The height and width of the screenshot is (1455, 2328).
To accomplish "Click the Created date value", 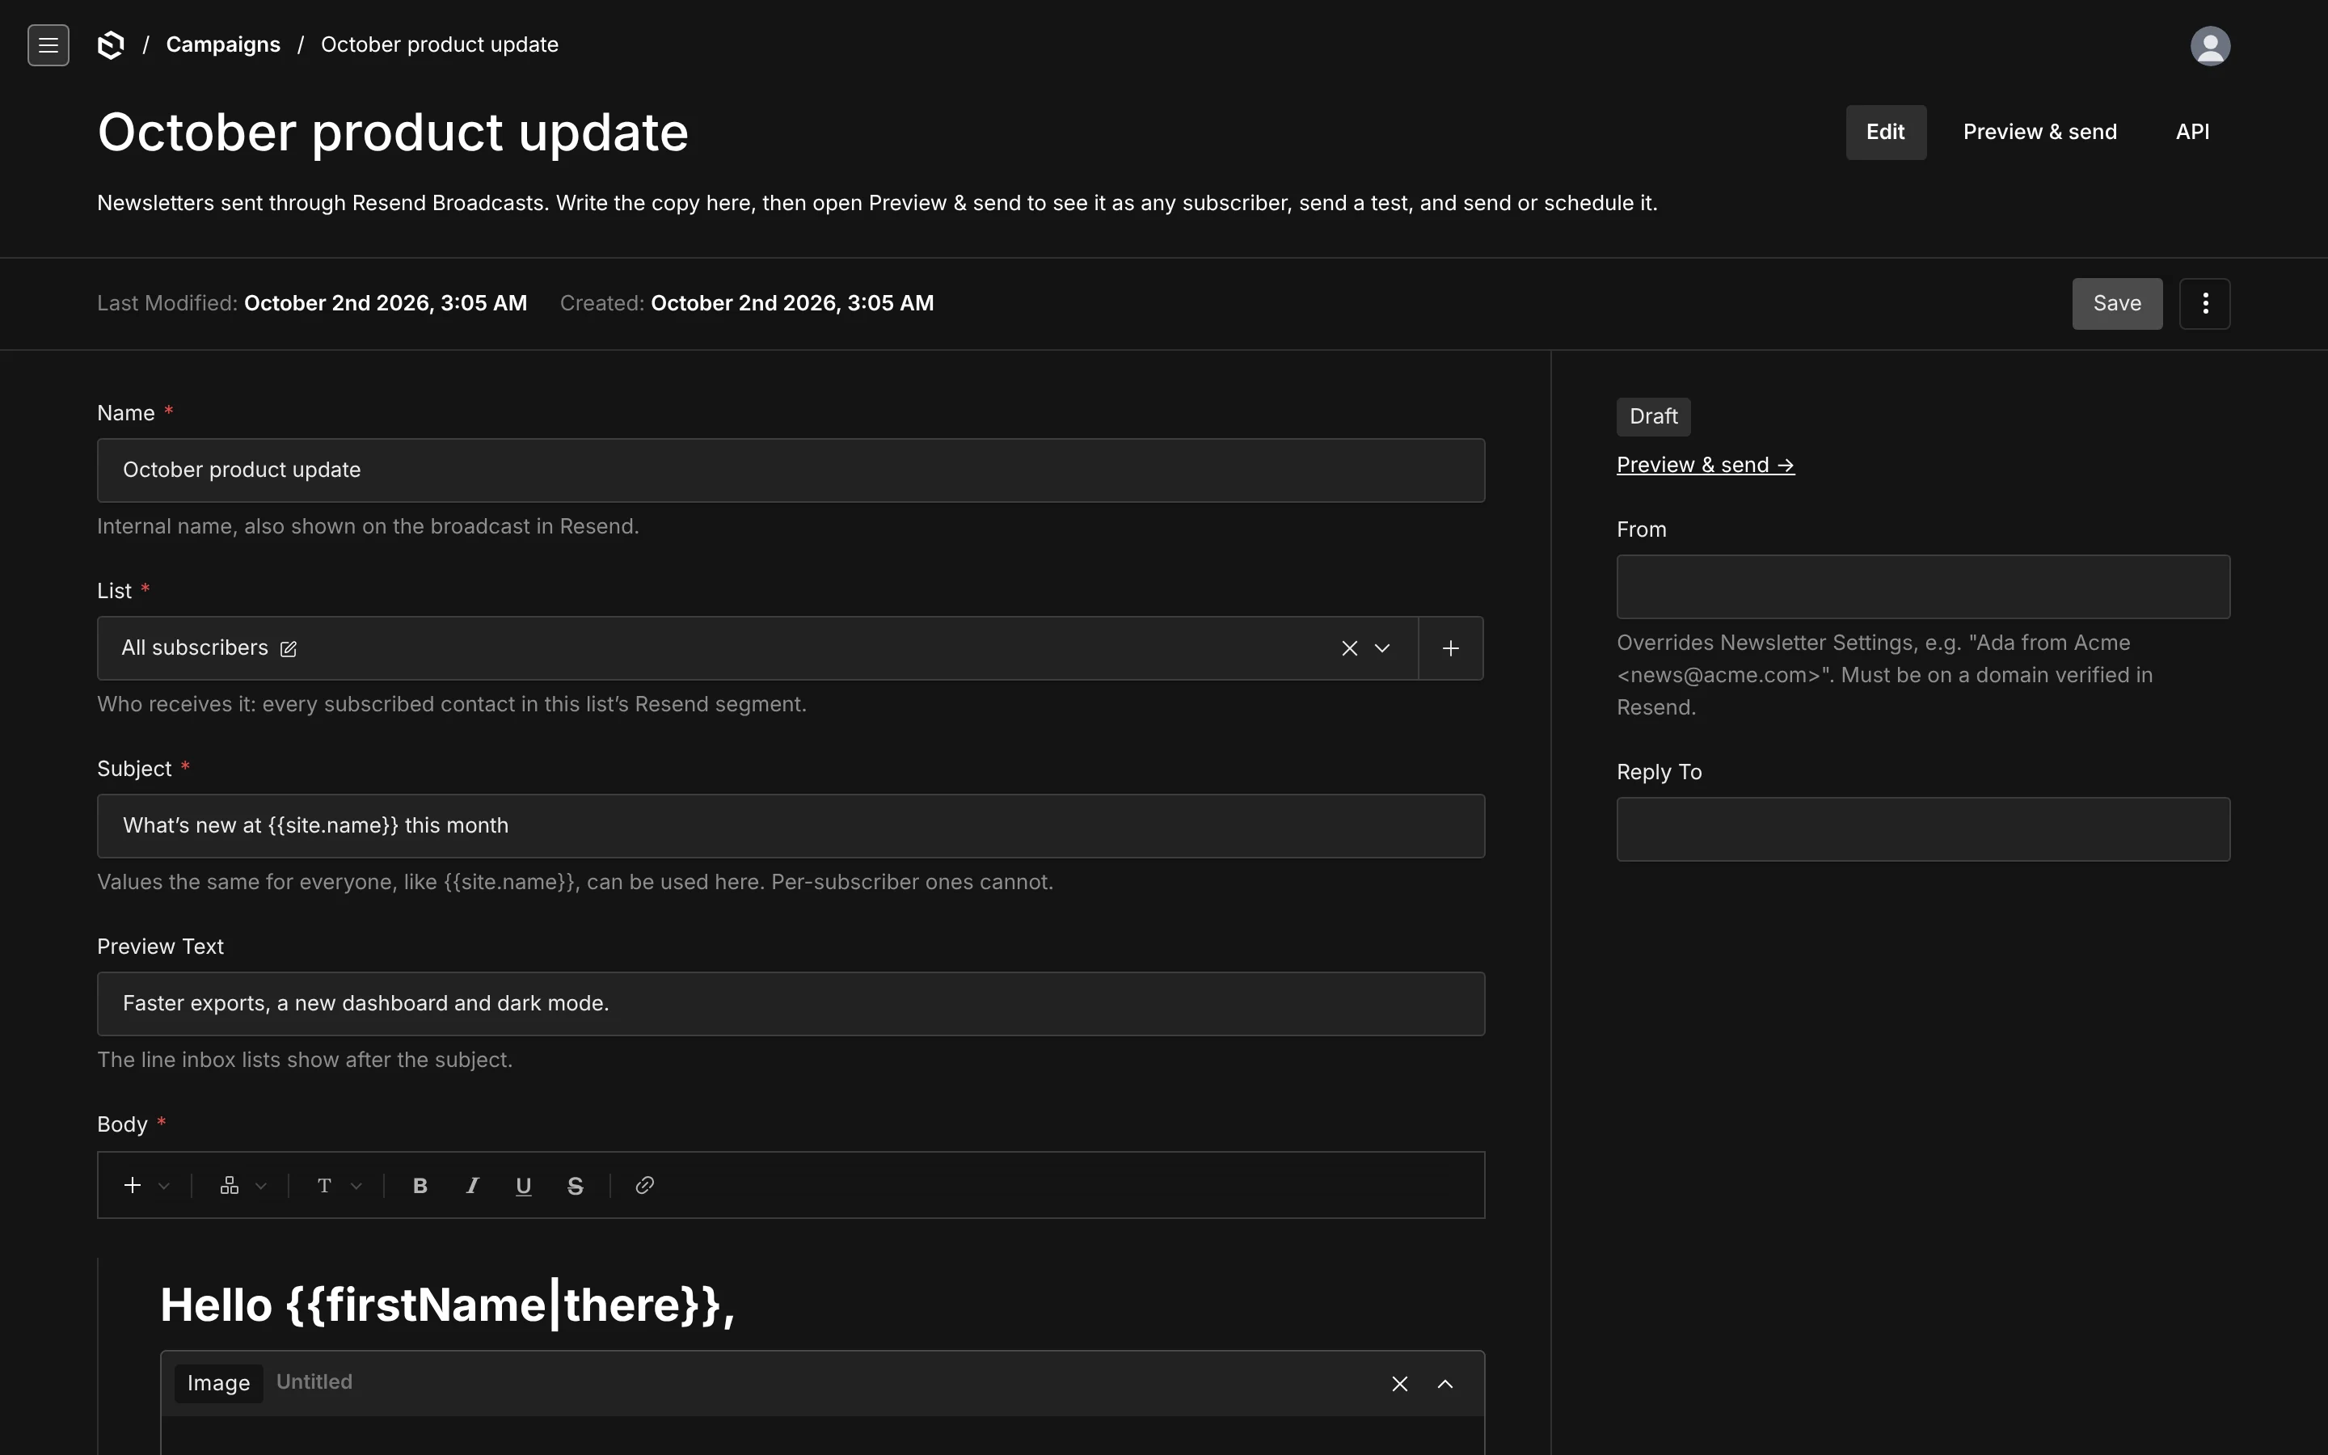I will 793,304.
